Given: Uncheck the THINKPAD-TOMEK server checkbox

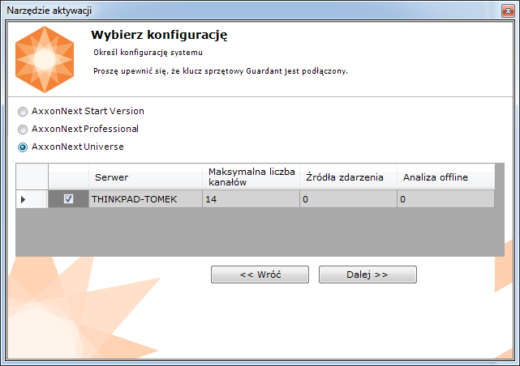Looking at the screenshot, I should (68, 199).
